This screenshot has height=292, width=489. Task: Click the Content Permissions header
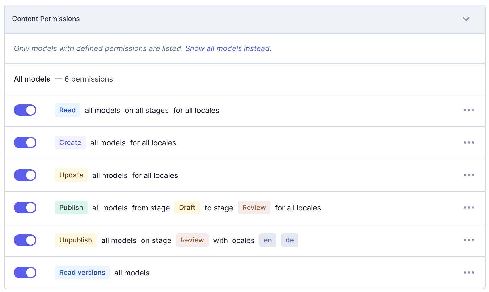[46, 19]
